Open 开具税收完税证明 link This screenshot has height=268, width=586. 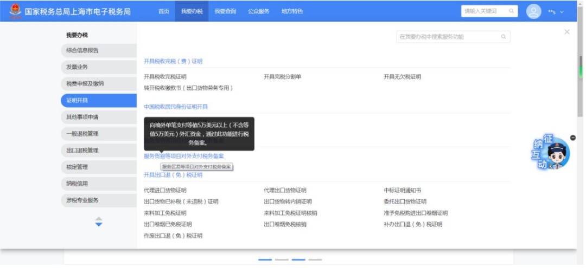(165, 77)
